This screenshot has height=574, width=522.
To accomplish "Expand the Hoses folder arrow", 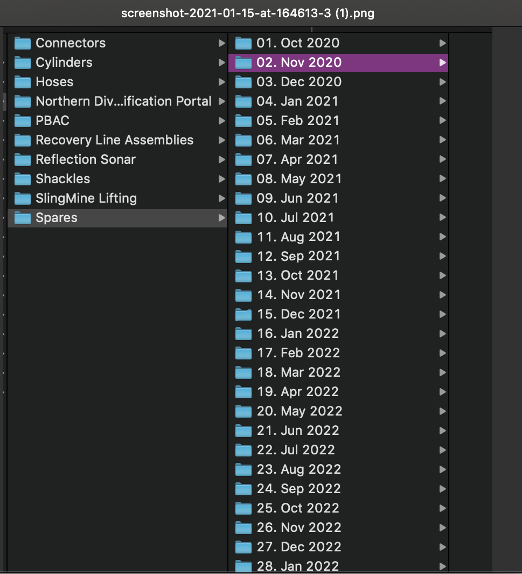I will (222, 82).
